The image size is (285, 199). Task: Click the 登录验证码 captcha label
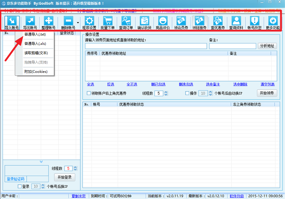[x=16, y=179]
